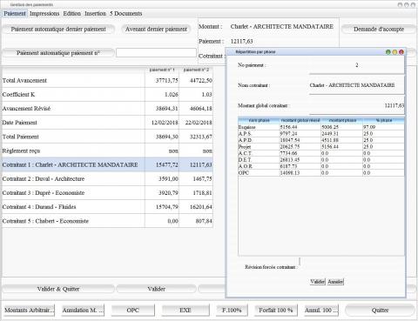This screenshot has width=418, height=321.
Task: Select row Cotraitant 5 : Chabert - Economiste
Action: tap(107, 221)
